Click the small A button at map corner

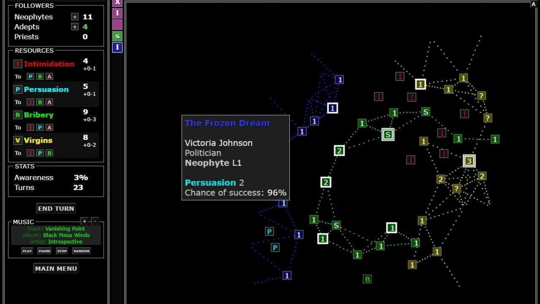pyautogui.click(x=533, y=4)
